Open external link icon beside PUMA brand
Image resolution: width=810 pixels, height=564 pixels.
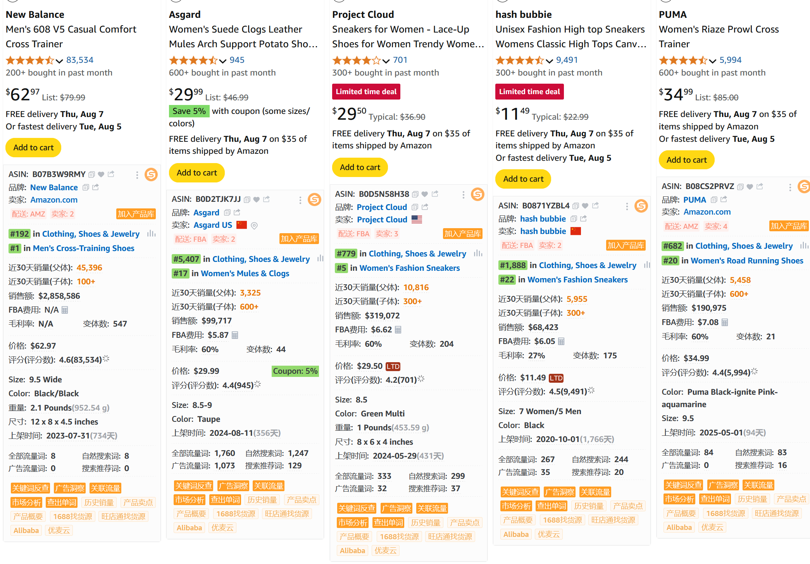coord(724,199)
